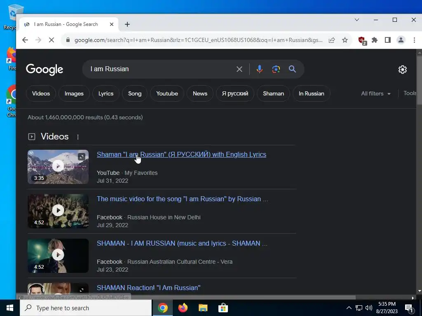Click the vertical scrollbar on the page
This screenshot has height=316, width=422.
coord(419,81)
